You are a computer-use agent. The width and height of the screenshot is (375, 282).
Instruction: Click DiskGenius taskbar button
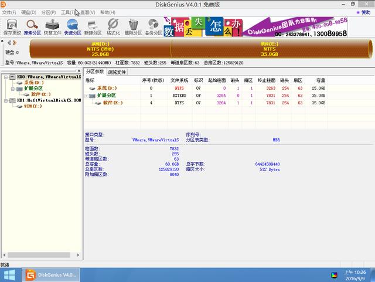click(x=51, y=275)
